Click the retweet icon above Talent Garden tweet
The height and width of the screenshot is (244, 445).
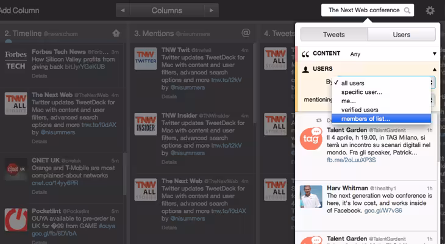coord(319,120)
